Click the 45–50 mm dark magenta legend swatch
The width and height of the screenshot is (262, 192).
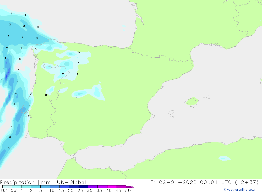[x=121, y=187]
